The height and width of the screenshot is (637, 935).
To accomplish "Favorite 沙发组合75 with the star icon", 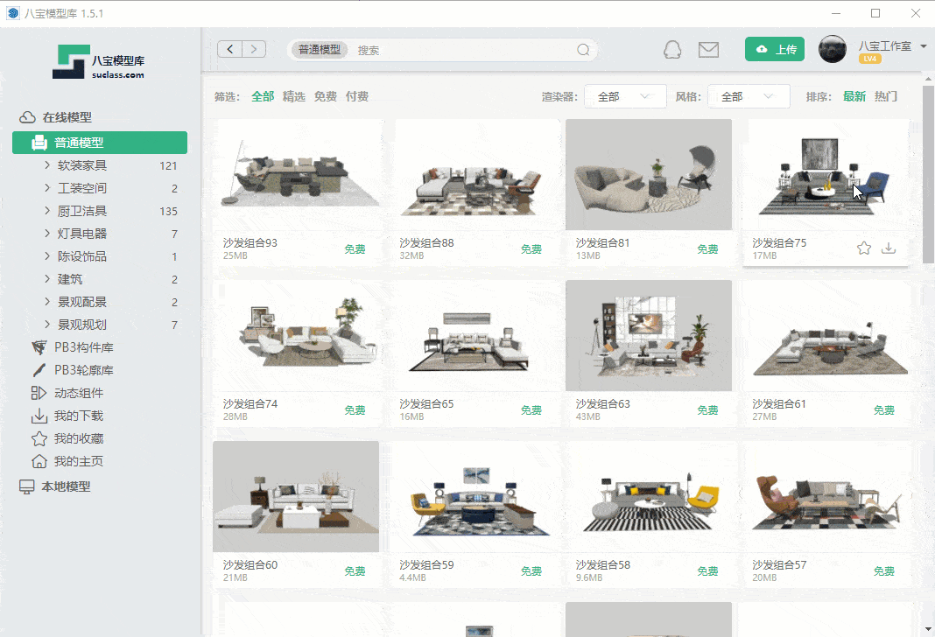I will pos(864,248).
